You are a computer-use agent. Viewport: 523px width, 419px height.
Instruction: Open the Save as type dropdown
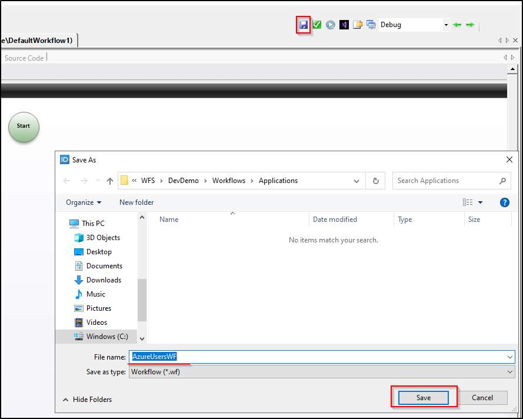[x=509, y=371]
